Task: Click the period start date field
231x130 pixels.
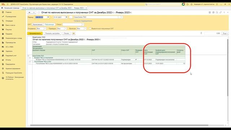Action: point(41,17)
